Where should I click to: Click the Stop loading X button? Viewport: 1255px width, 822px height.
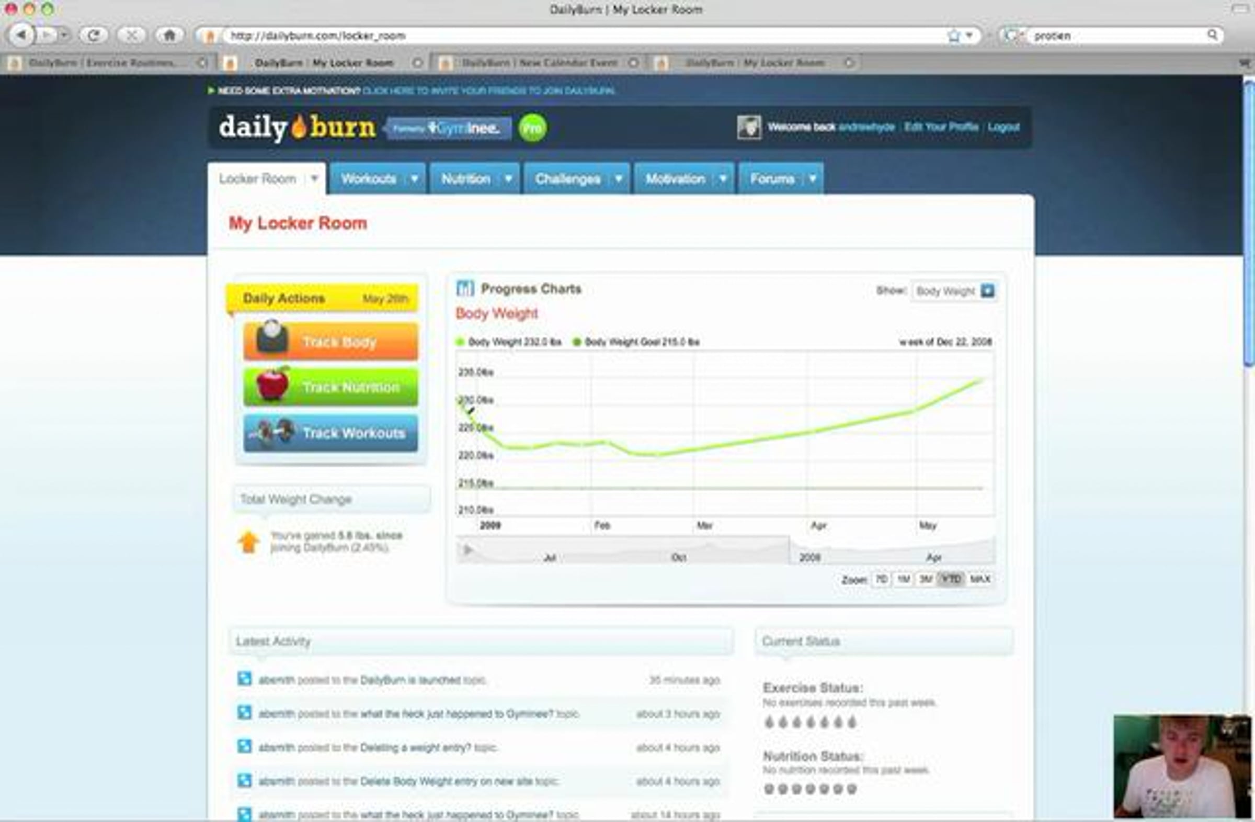[x=132, y=36]
